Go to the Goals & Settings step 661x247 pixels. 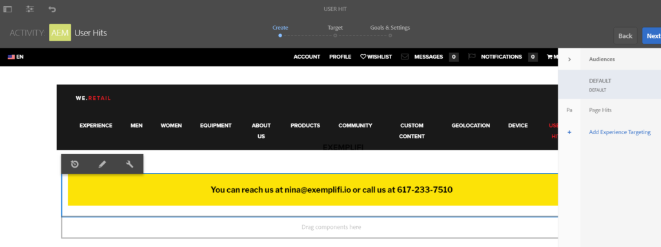pos(390,28)
